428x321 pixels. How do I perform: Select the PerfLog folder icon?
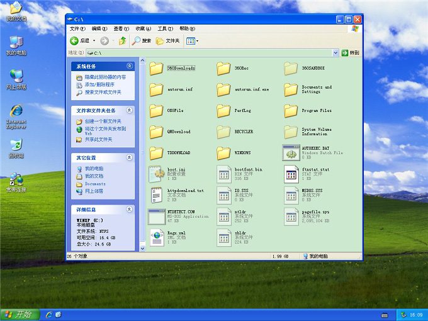223,111
